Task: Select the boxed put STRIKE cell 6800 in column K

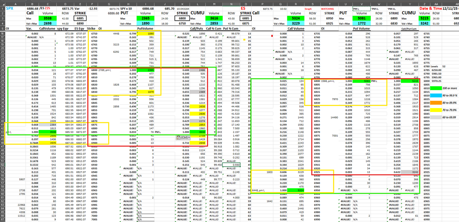Action: click(182, 18)
